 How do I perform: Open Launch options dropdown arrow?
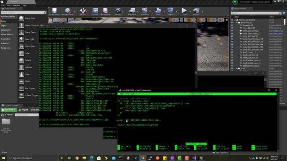pos(202,12)
